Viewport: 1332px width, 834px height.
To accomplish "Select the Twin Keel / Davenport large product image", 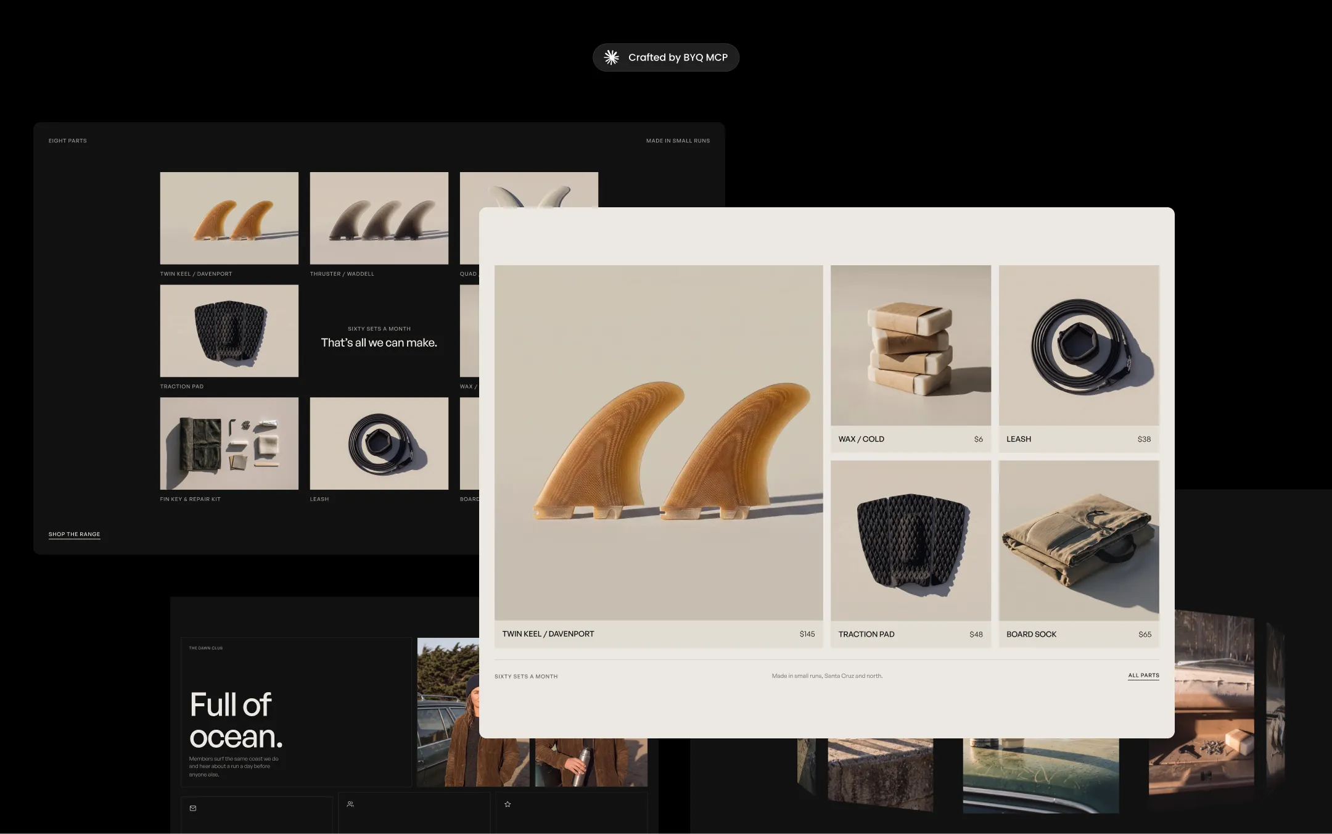I will (x=659, y=443).
